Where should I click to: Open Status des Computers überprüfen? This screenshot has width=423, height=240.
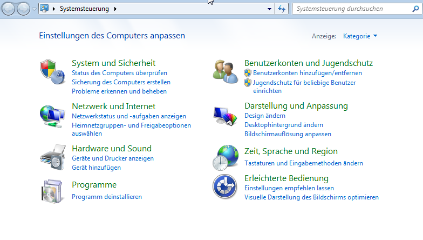point(120,73)
